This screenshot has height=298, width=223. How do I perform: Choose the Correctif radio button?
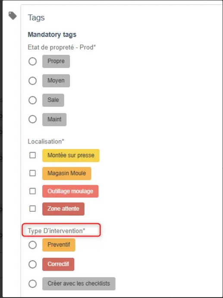click(x=33, y=264)
